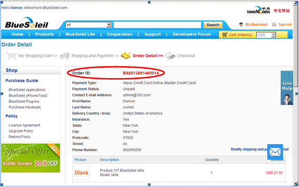299x187 pixels.
Task: Click the Checkout step icon
Action: [170, 56]
